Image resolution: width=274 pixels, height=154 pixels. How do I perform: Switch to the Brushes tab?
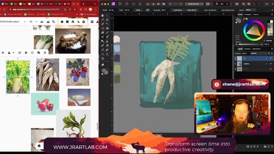247,49
